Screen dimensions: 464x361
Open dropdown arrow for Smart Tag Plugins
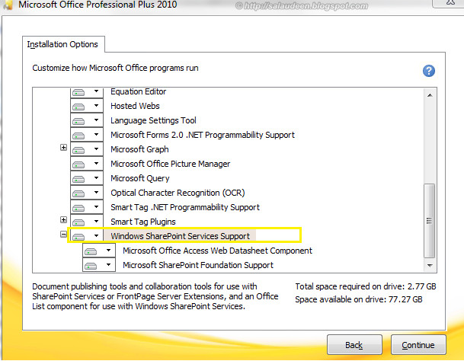pos(96,221)
